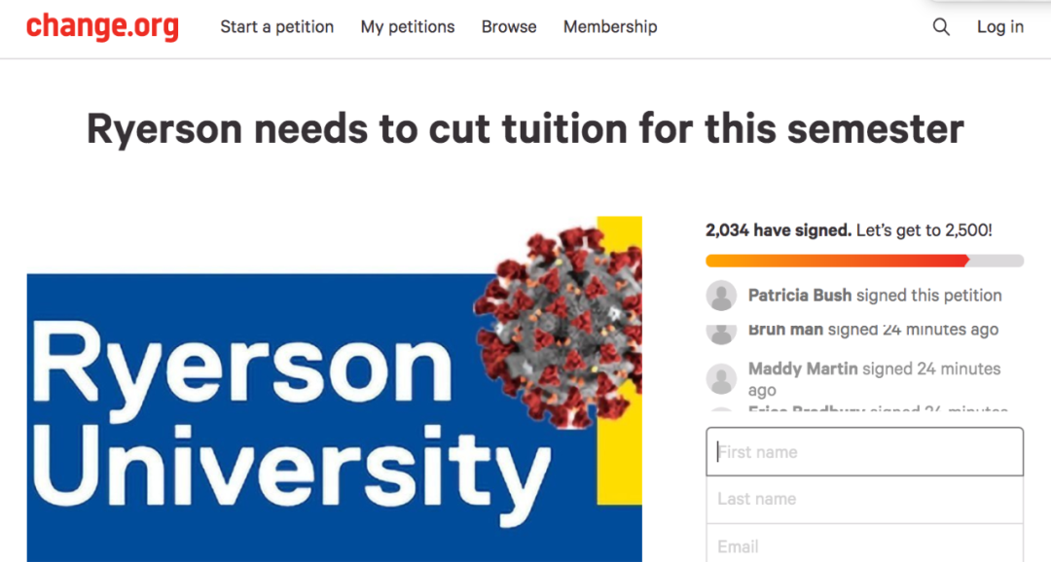Click the Patricia Bush signer name
1051x562 pixels.
(x=800, y=296)
